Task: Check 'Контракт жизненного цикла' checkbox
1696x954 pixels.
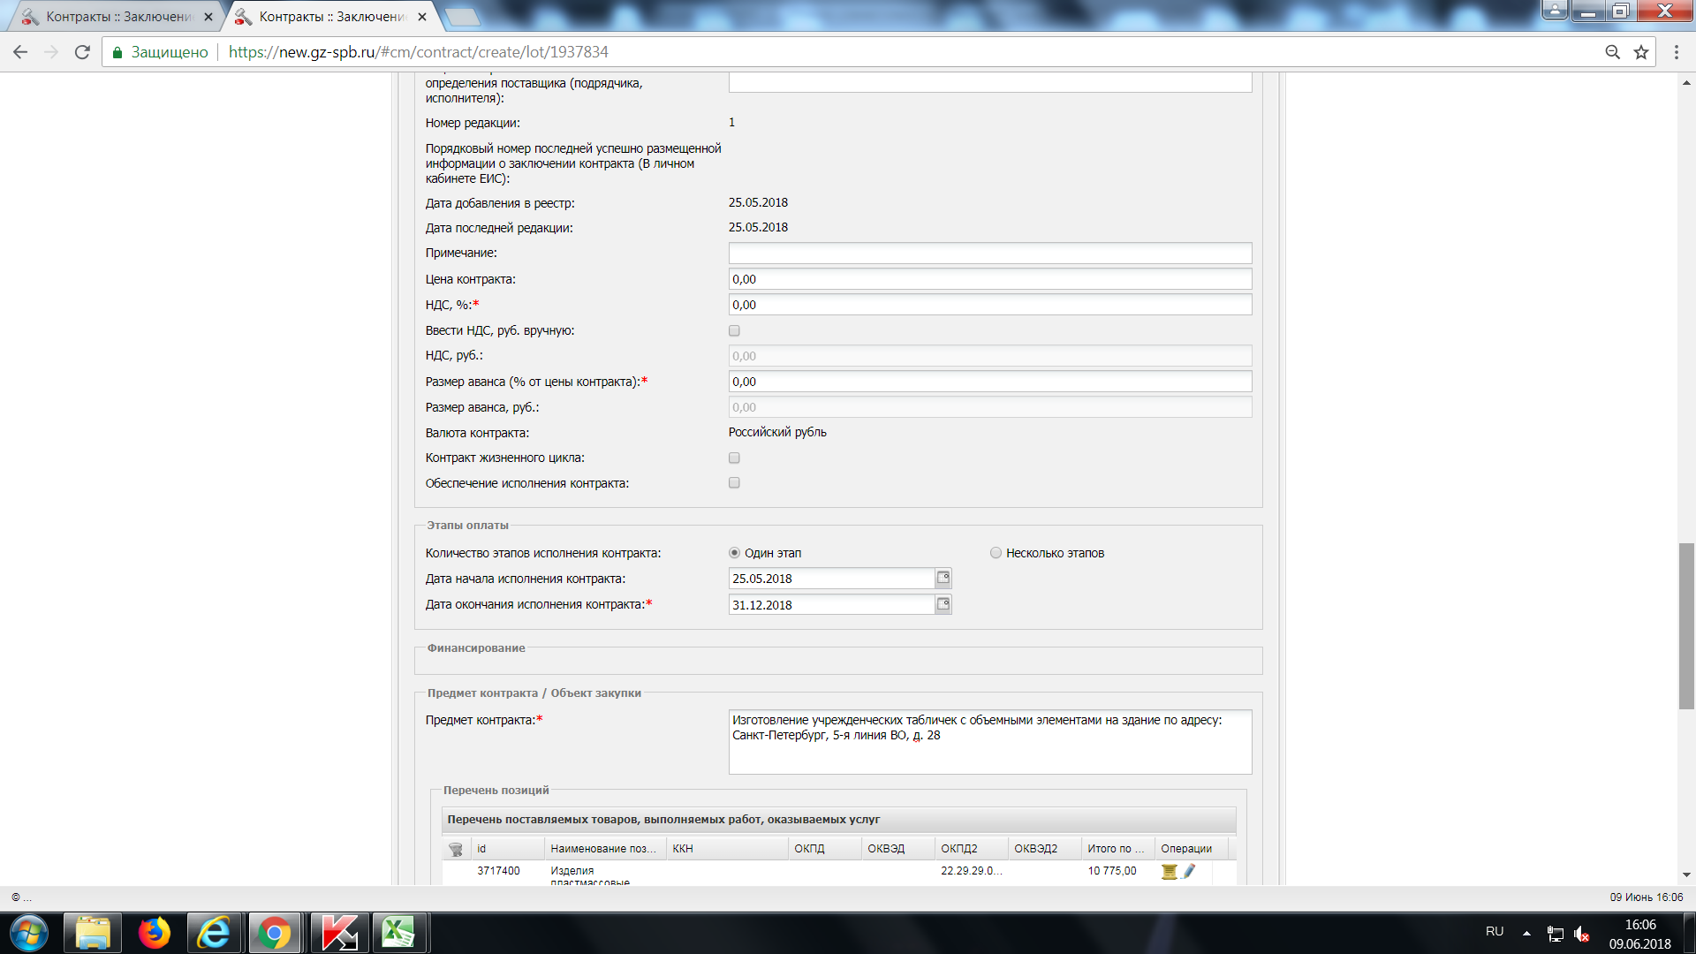Action: (734, 458)
